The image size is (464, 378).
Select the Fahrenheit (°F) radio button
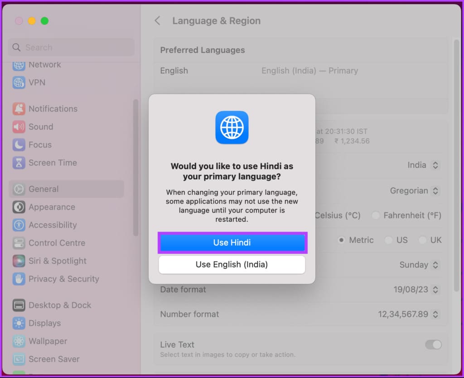376,215
